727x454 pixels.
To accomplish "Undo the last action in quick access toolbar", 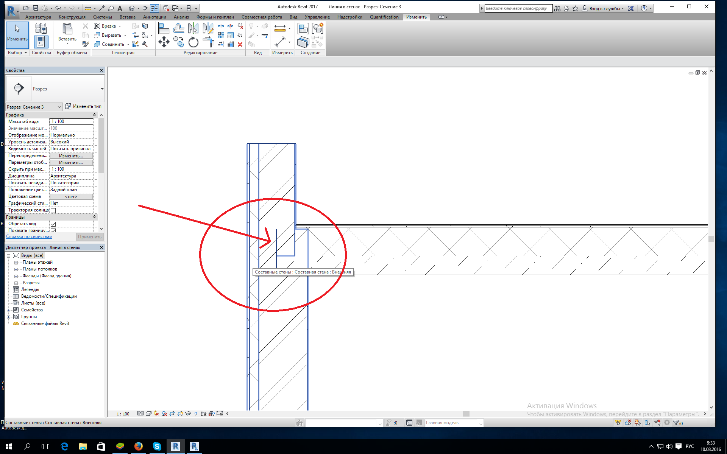I will pos(58,8).
